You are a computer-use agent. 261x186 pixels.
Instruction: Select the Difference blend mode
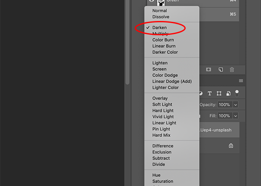pyautogui.click(x=172, y=146)
